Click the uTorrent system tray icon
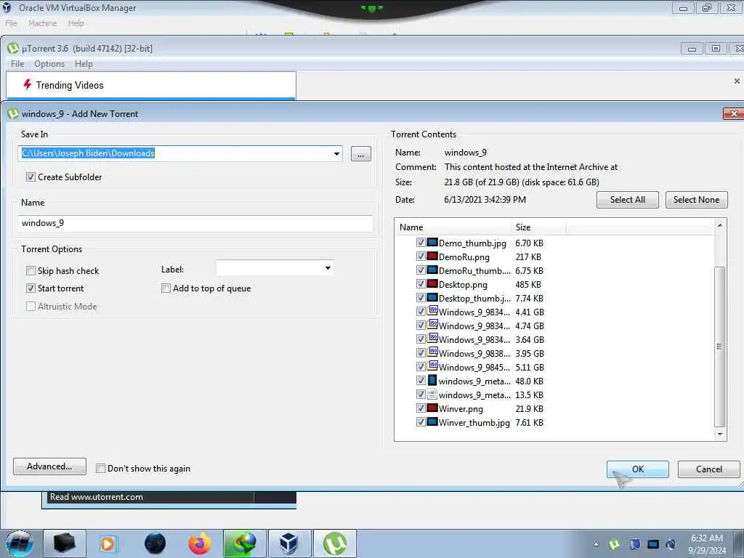Image resolution: width=744 pixels, height=558 pixels. (x=615, y=544)
